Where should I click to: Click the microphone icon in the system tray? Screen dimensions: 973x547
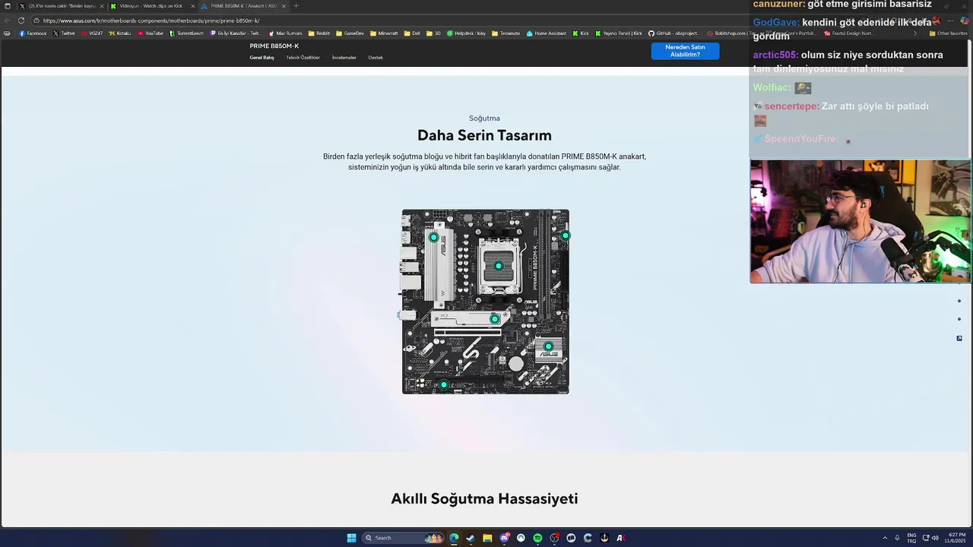point(897,538)
